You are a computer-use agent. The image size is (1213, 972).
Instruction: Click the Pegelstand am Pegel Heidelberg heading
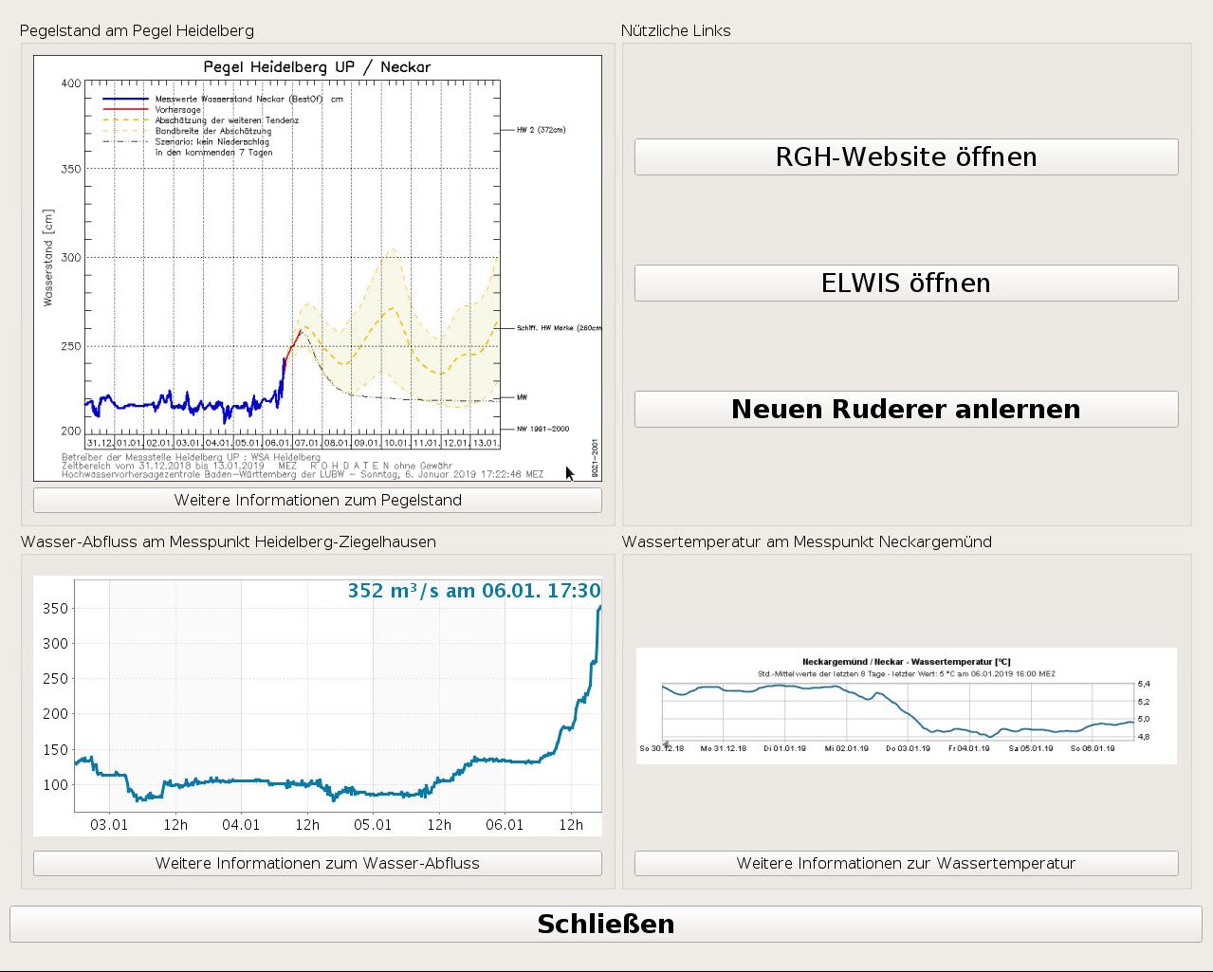coord(137,30)
